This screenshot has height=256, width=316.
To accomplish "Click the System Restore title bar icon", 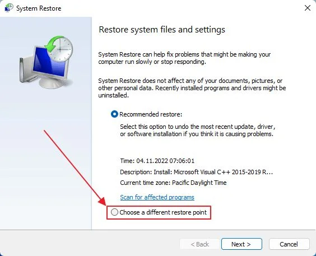I will coord(8,8).
